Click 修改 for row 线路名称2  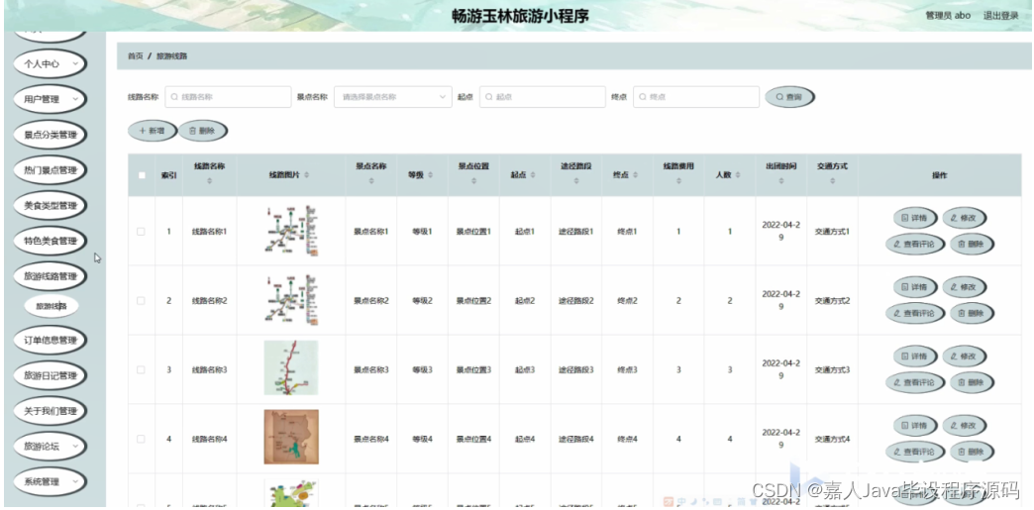coord(964,287)
